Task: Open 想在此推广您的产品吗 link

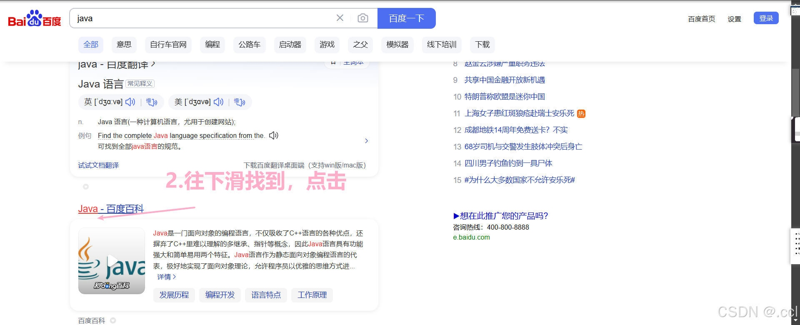Action: click(500, 216)
